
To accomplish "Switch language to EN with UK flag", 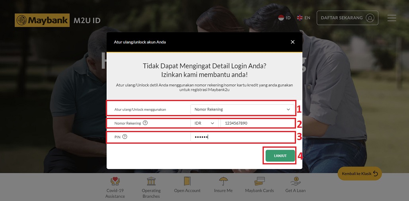I will [x=303, y=18].
